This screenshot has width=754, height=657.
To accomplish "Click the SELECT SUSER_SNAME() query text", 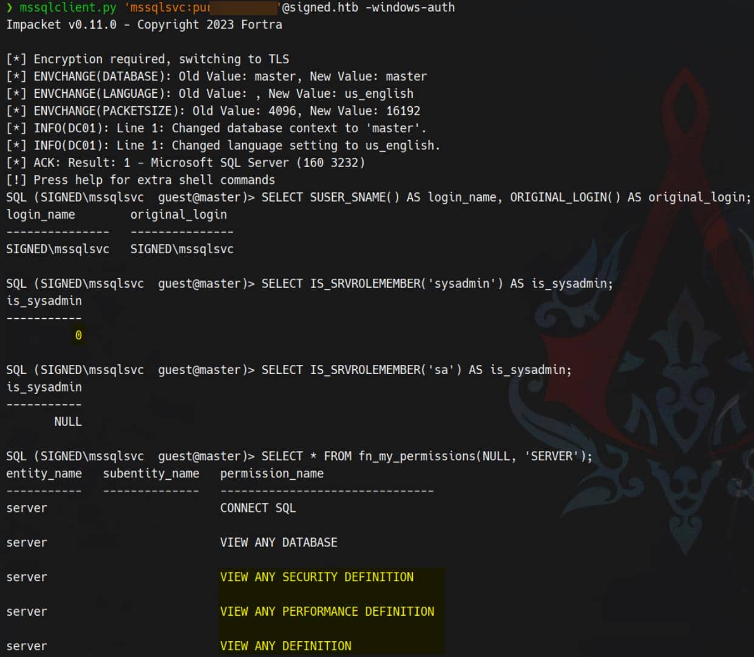I will click(506, 197).
